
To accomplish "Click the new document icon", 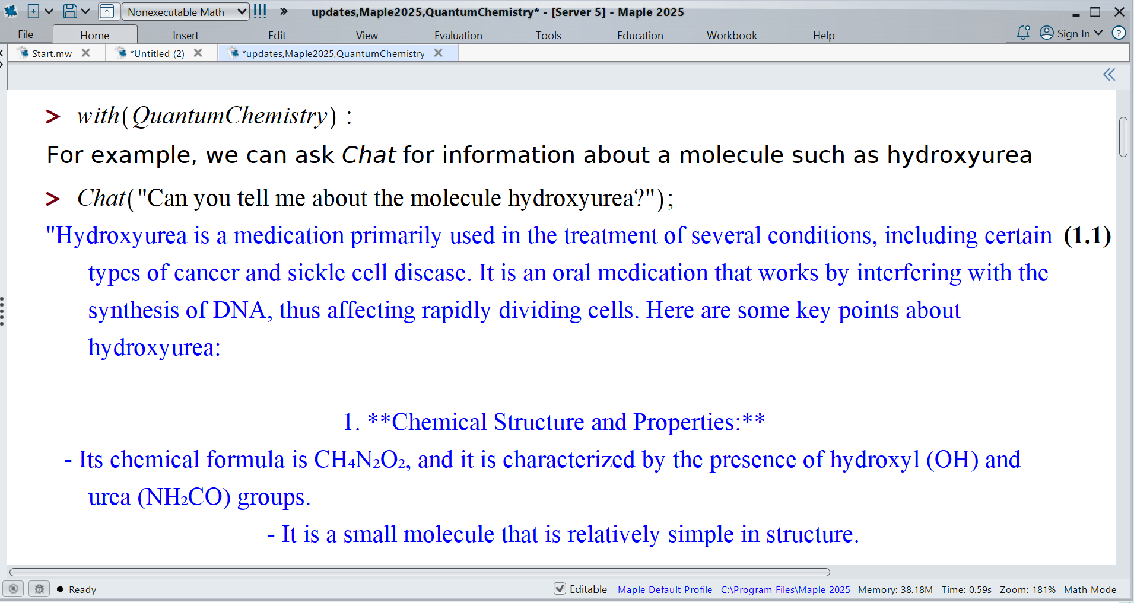I will point(34,11).
